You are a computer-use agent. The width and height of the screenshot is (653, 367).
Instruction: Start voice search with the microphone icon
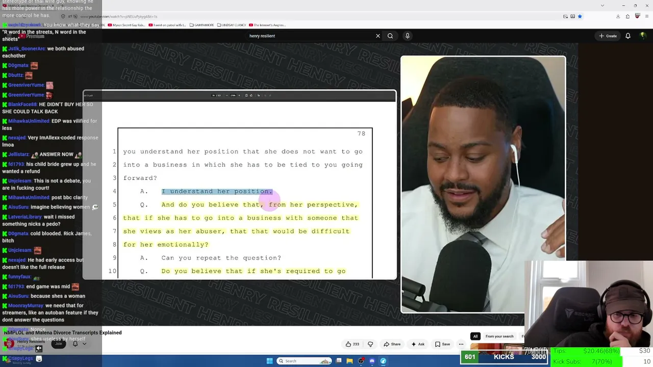407,36
